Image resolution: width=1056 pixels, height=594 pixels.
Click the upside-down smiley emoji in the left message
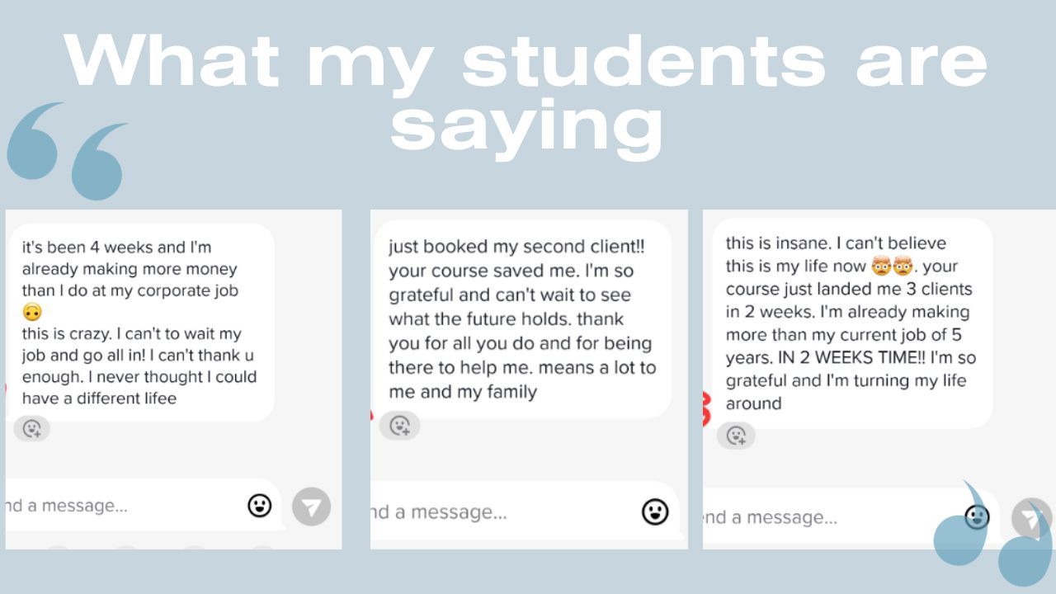point(31,313)
